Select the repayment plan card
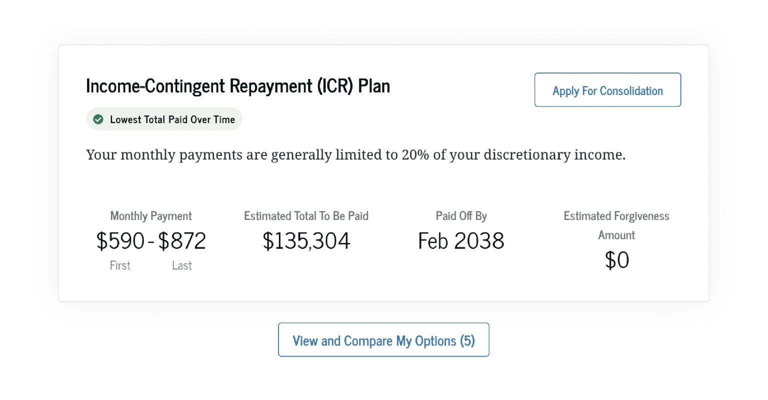This screenshot has width=768, height=400. click(x=383, y=173)
